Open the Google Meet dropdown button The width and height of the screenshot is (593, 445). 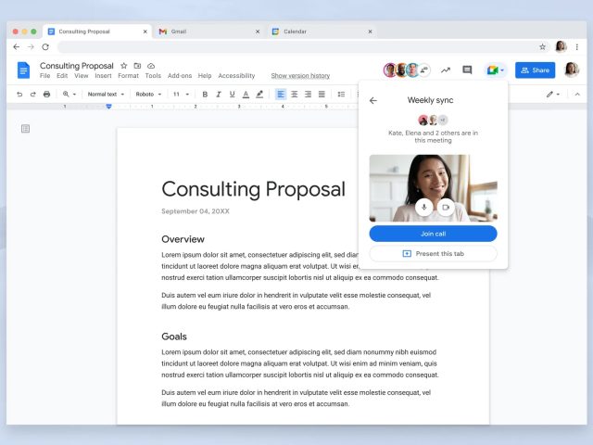point(496,70)
